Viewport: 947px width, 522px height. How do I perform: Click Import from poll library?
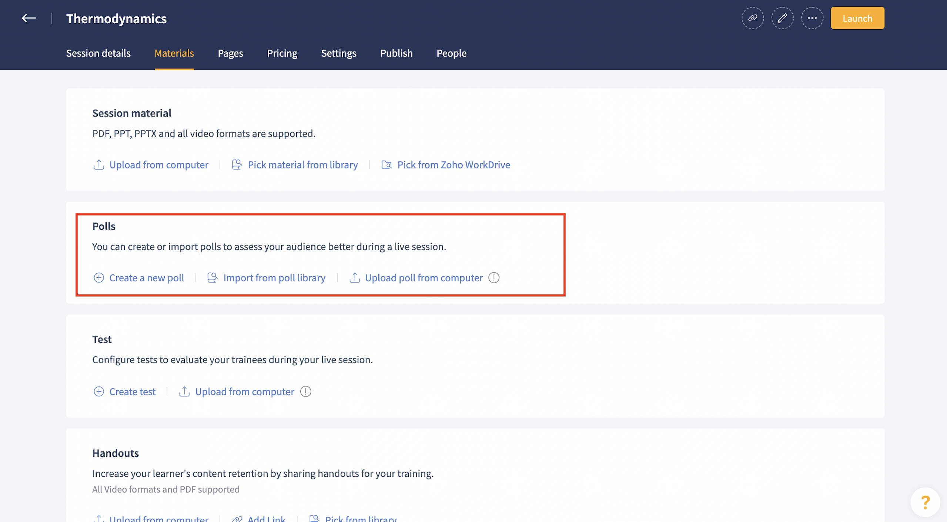pos(266,278)
